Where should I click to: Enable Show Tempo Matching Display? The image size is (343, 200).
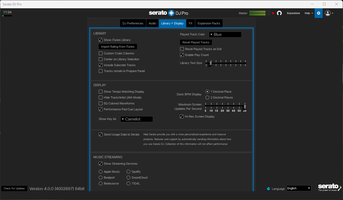(x=101, y=92)
